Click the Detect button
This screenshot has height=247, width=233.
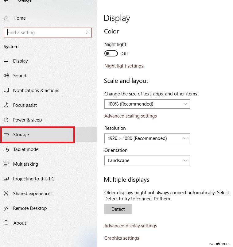118,209
